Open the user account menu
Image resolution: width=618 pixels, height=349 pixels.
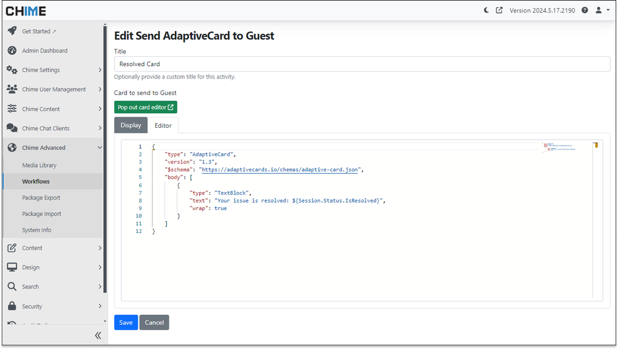point(602,11)
